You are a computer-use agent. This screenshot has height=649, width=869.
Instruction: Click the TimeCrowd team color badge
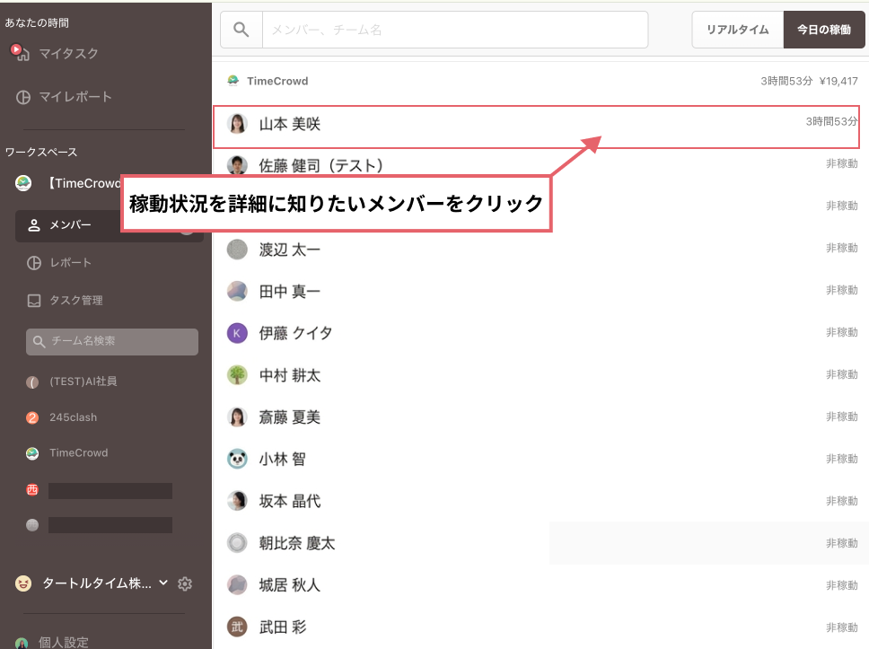(234, 80)
